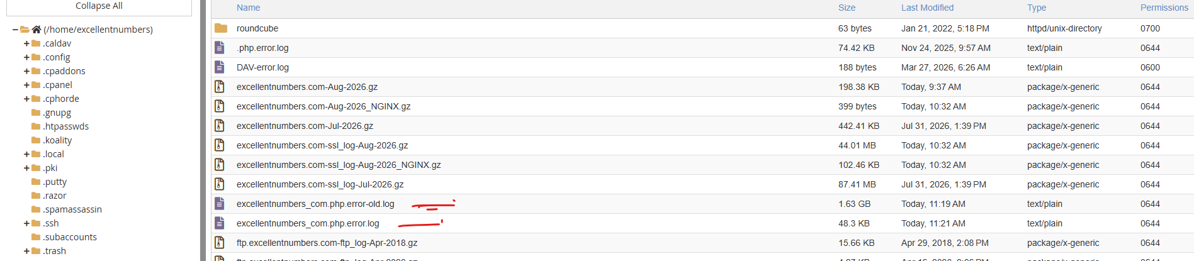Sort files by the Name column header
Viewport: 1194px width, 261px height.
(x=248, y=8)
